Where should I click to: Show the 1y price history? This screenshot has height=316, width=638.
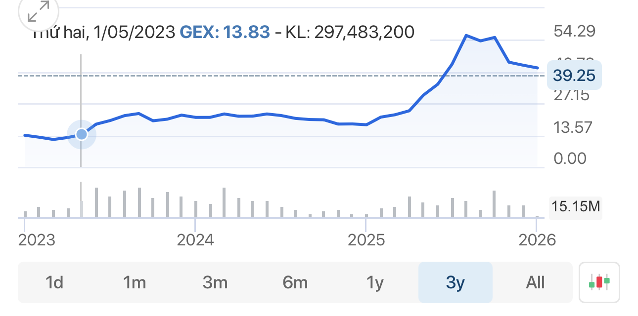pyautogui.click(x=375, y=282)
